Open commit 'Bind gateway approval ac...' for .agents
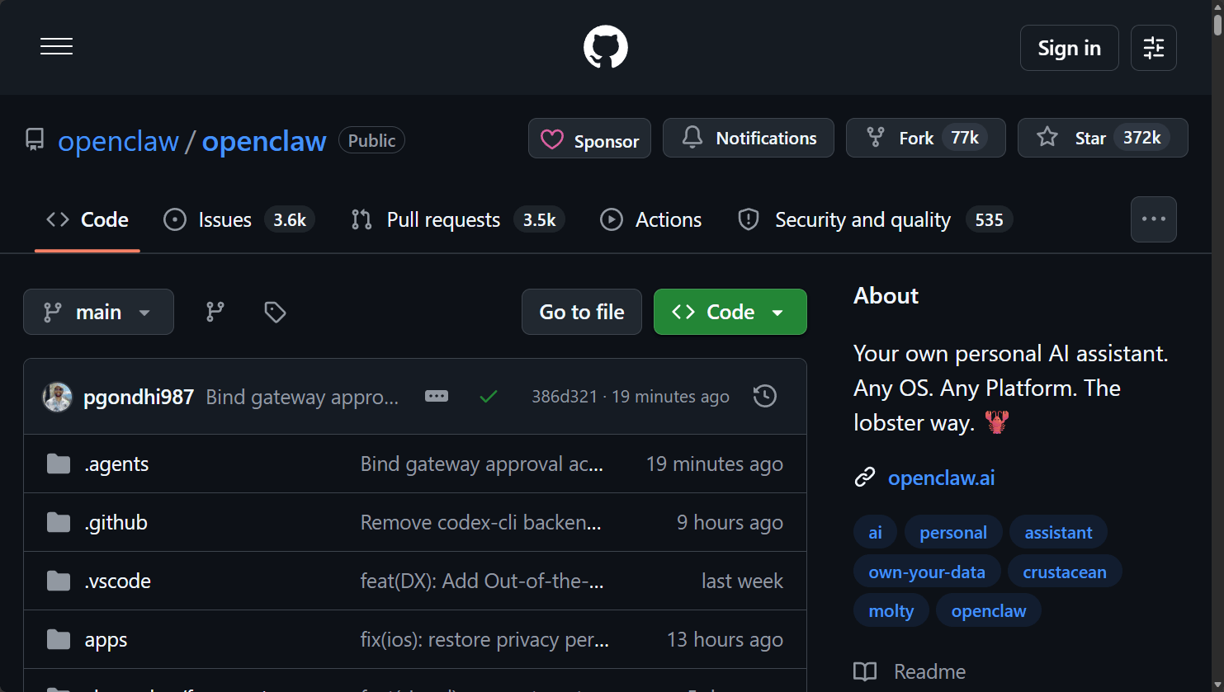 click(482, 464)
